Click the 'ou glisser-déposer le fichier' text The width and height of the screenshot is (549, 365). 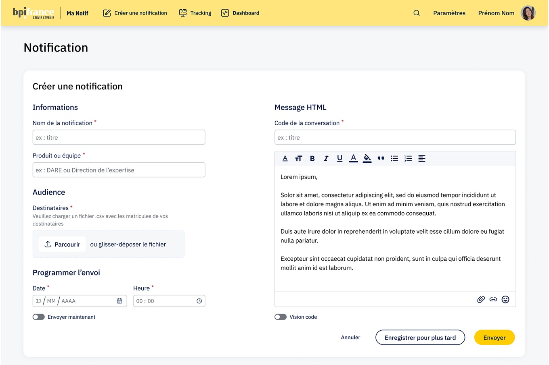tap(128, 244)
